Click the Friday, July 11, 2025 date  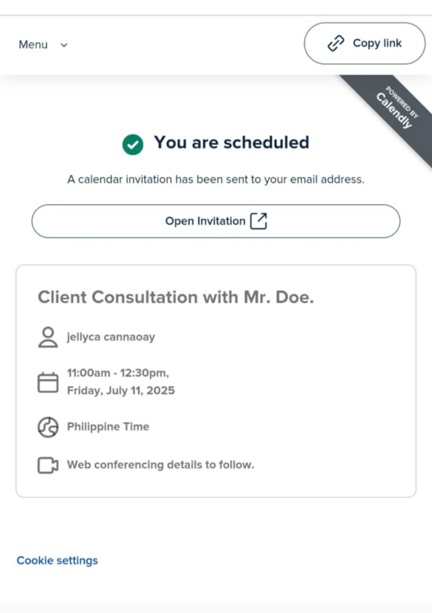(x=121, y=390)
